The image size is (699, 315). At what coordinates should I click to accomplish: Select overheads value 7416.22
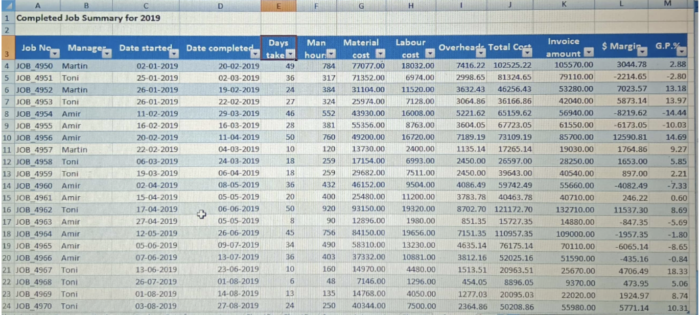pos(471,66)
